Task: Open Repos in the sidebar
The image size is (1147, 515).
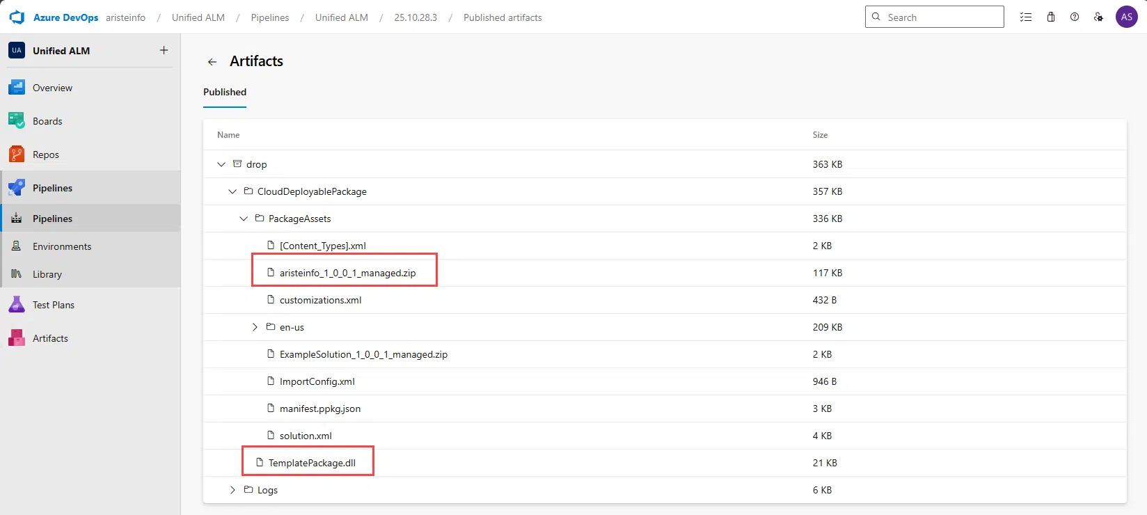Action: tap(46, 154)
